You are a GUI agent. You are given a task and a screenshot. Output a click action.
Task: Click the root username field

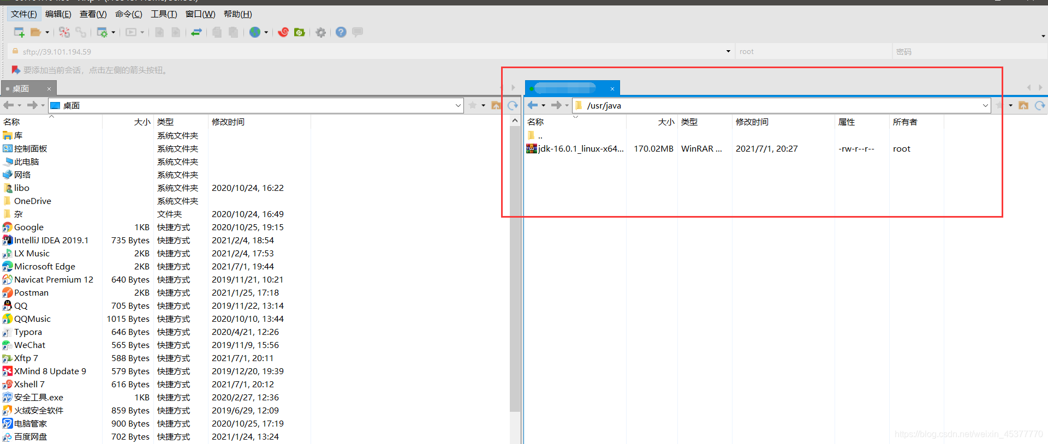[x=813, y=52]
